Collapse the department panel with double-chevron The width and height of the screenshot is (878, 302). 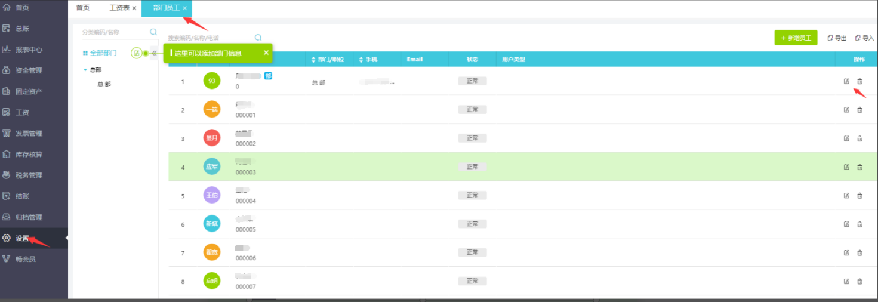click(x=154, y=53)
